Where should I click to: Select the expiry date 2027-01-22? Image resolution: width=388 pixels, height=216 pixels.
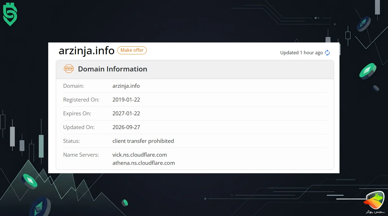[x=126, y=113]
